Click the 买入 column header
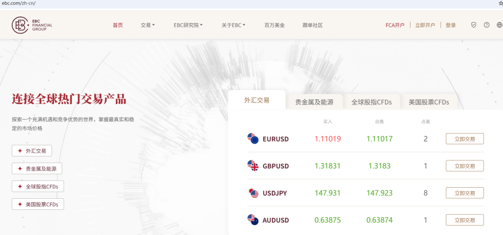Screen dimensions: 503x235 328,122
